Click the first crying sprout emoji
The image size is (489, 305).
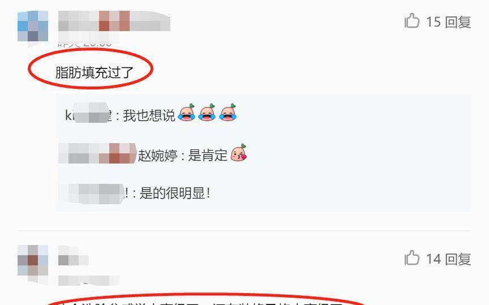[187, 112]
